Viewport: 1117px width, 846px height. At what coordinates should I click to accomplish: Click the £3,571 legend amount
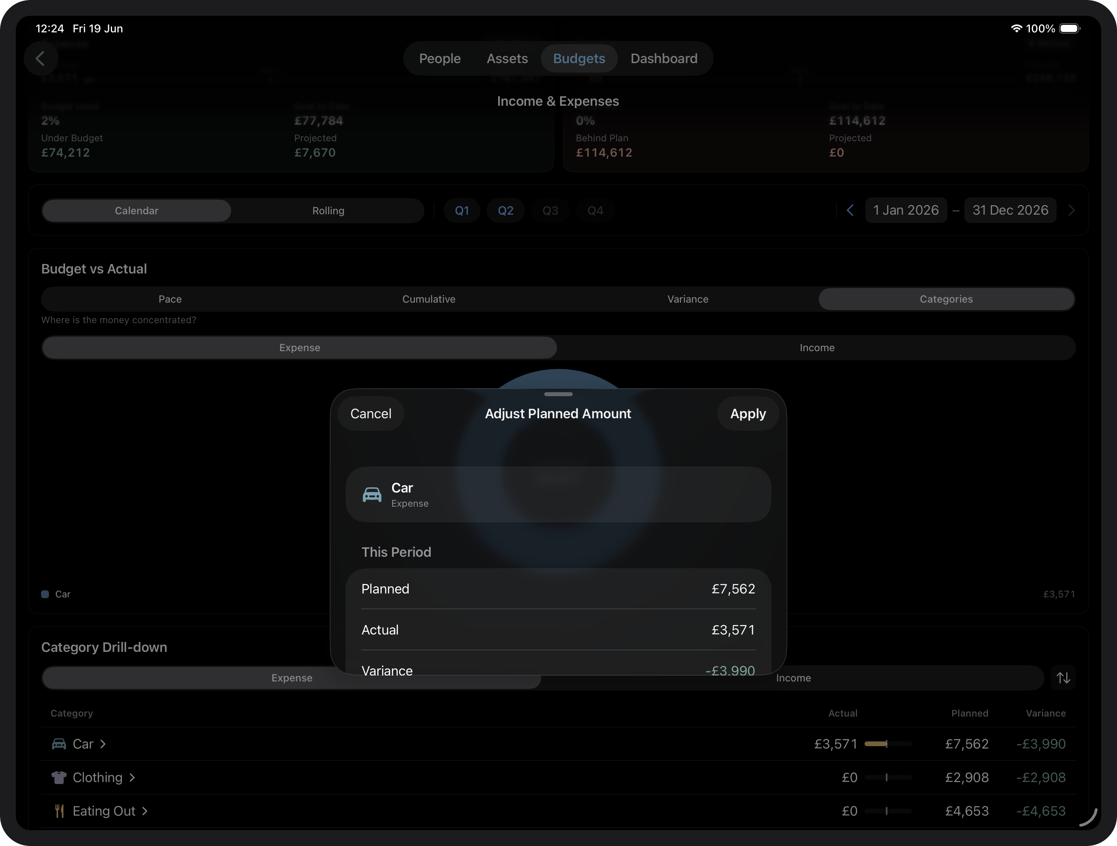point(1059,594)
